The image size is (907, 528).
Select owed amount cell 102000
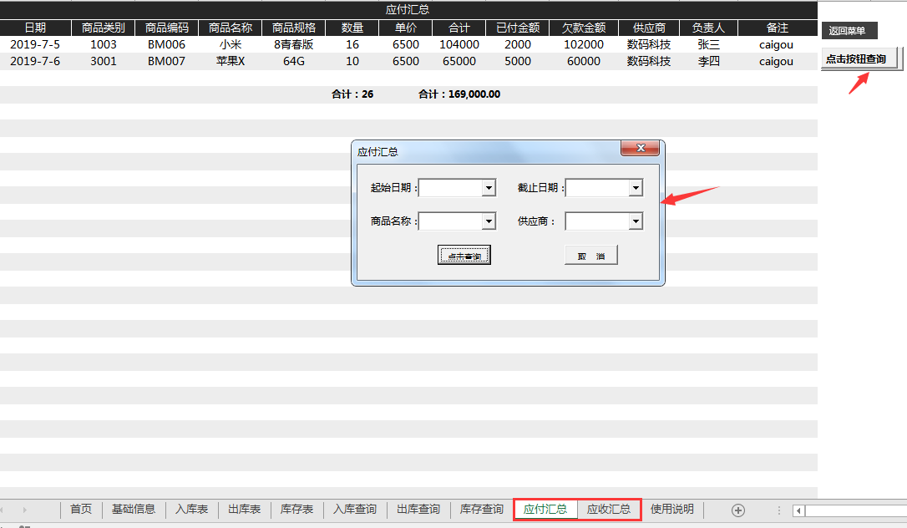(x=584, y=44)
